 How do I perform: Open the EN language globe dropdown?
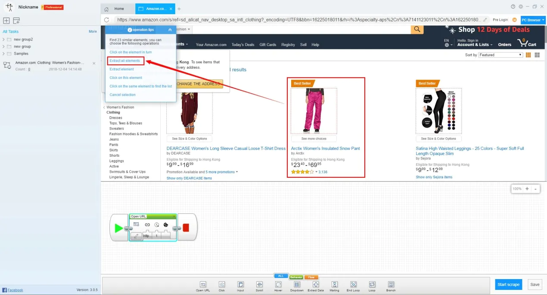pyautogui.click(x=448, y=43)
